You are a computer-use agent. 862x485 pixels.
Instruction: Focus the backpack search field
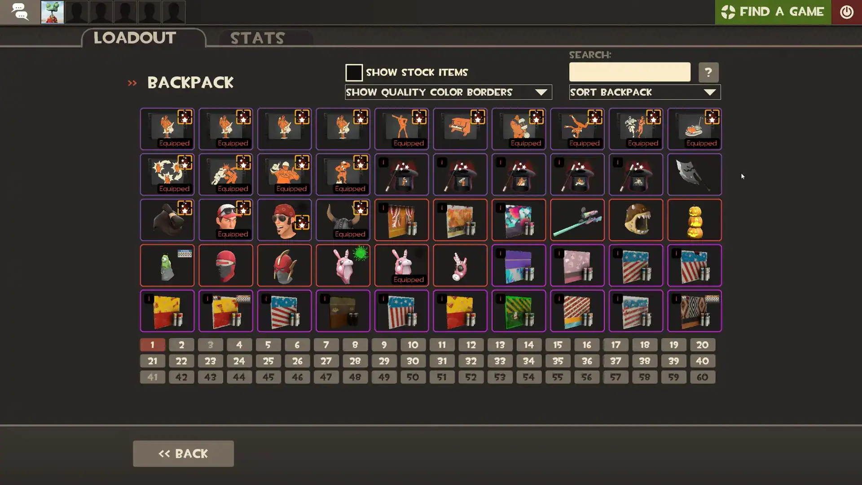629,72
